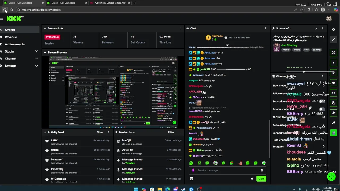Image resolution: width=340 pixels, height=191 pixels.
Task: Click the purple microphone icon in message box
Action: click(x=193, y=170)
